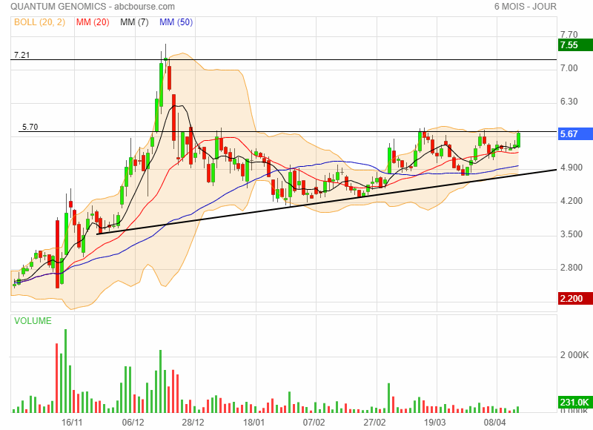This screenshot has height=430, width=593.
Task: Click the 4.900 price axis label
Action: click(572, 168)
